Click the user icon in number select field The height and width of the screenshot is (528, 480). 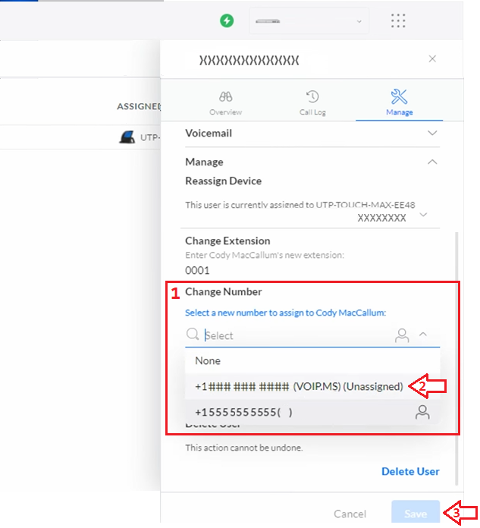(x=402, y=335)
